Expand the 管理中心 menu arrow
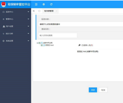123x103 pixels. pos(28,19)
